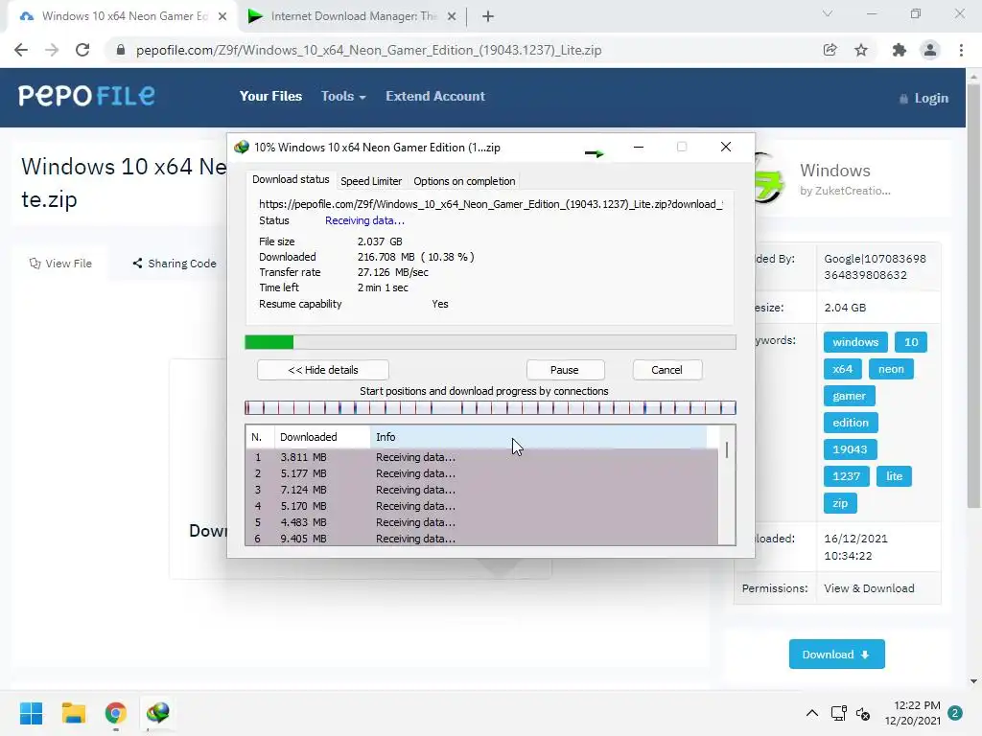
Task: Select connection row 6 with 9.405 MB
Action: click(481, 539)
